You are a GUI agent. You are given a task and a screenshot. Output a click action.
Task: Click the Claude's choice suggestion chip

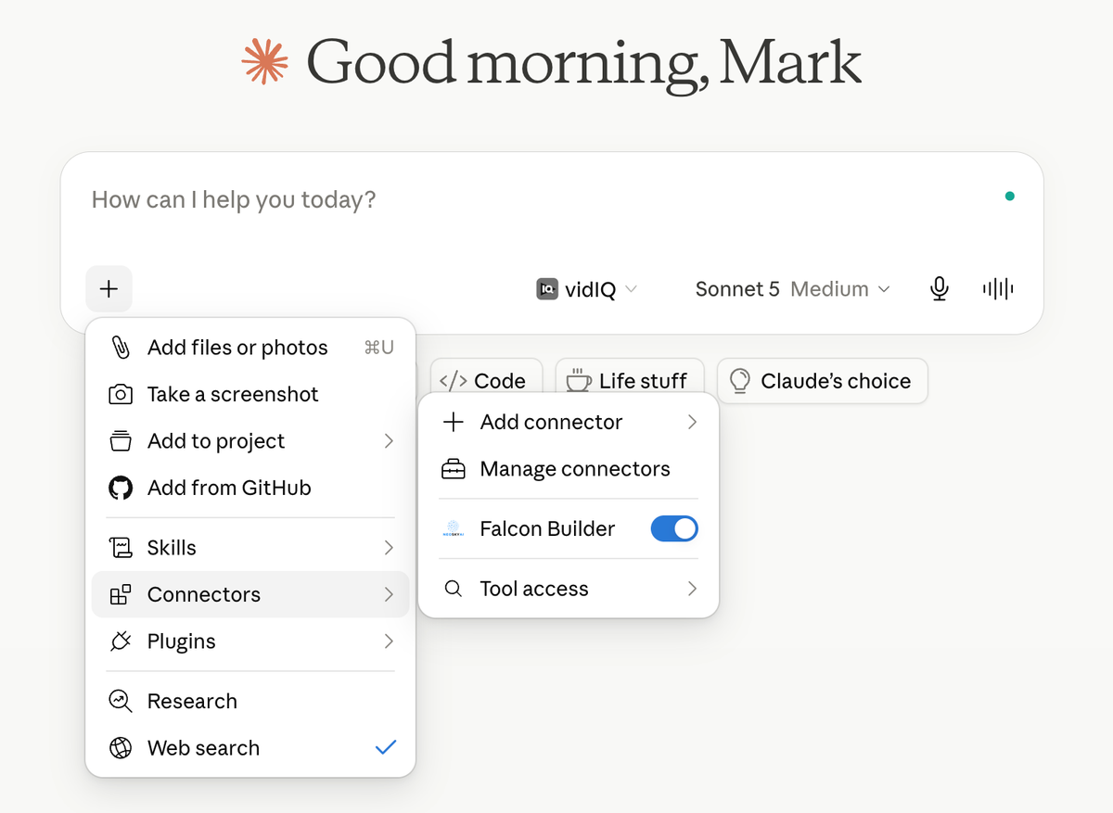(x=823, y=381)
